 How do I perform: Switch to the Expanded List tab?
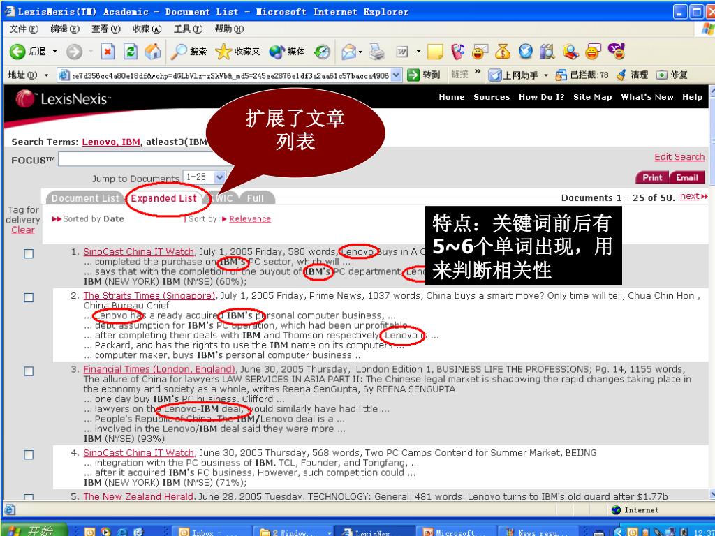(163, 198)
